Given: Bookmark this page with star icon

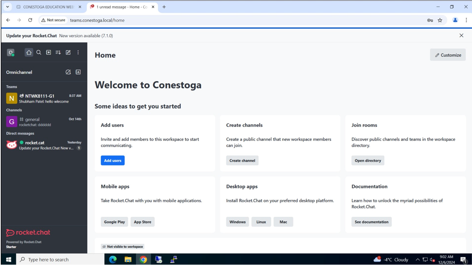Looking at the screenshot, I should [x=440, y=20].
